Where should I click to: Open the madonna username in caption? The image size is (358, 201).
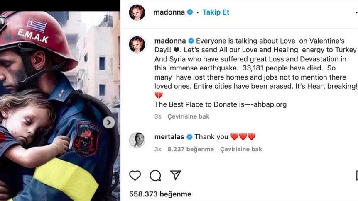click(170, 41)
